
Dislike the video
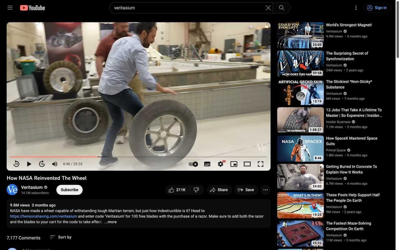tap(197, 190)
